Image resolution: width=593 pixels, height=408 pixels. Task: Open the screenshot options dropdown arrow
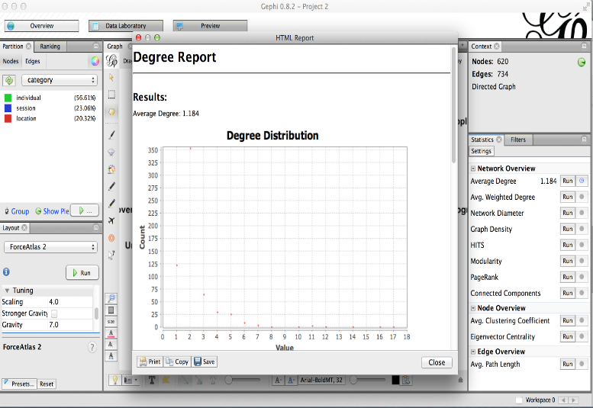click(136, 380)
